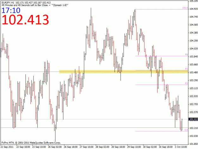Image resolution: width=198 pixels, height=149 pixels.
Task: Click the bar close countdown and spread text
Action: tap(35, 5)
